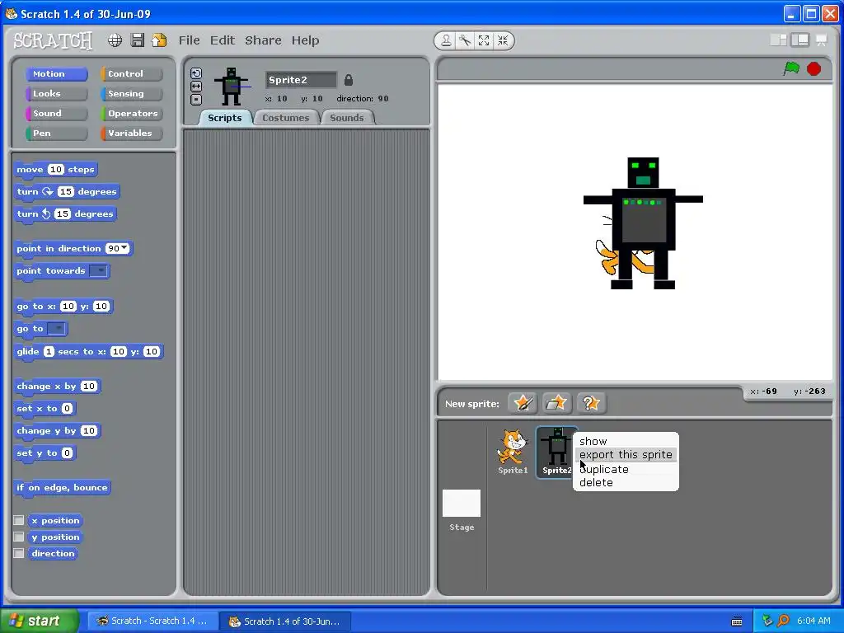Select the Scripts tab
This screenshot has height=633, width=844.
click(225, 118)
